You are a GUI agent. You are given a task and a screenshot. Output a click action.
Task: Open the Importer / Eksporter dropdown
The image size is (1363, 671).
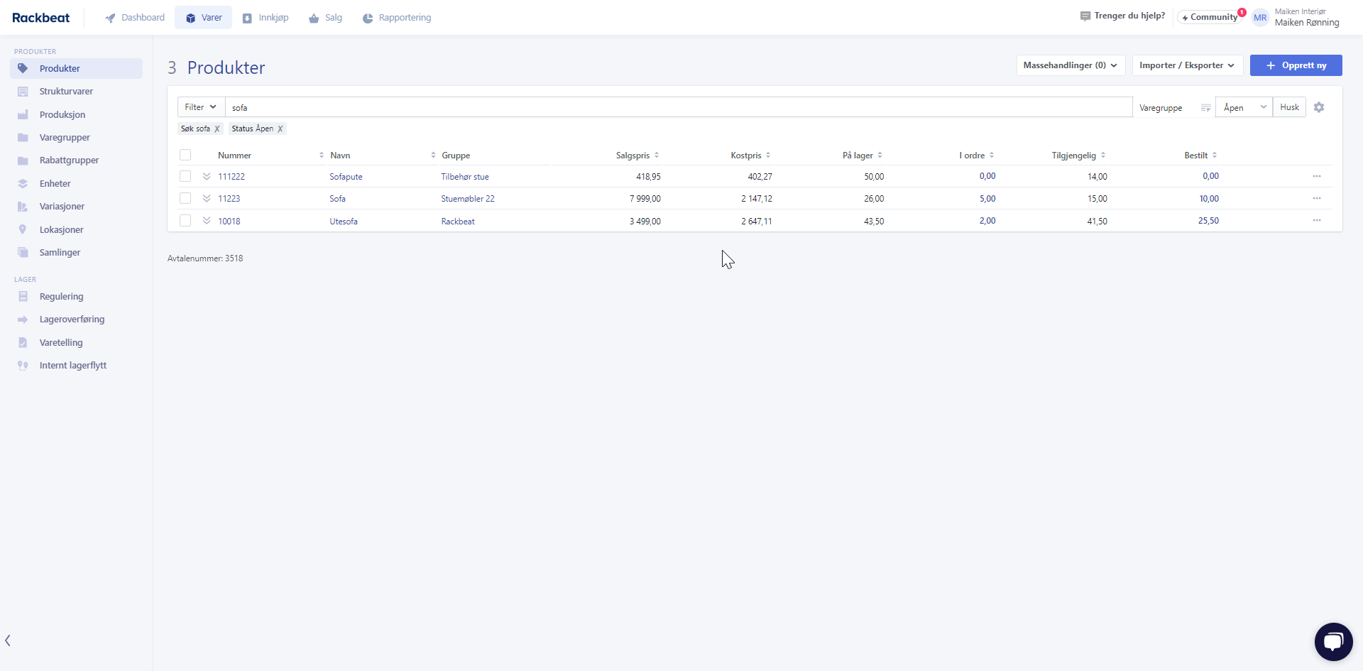coord(1186,65)
